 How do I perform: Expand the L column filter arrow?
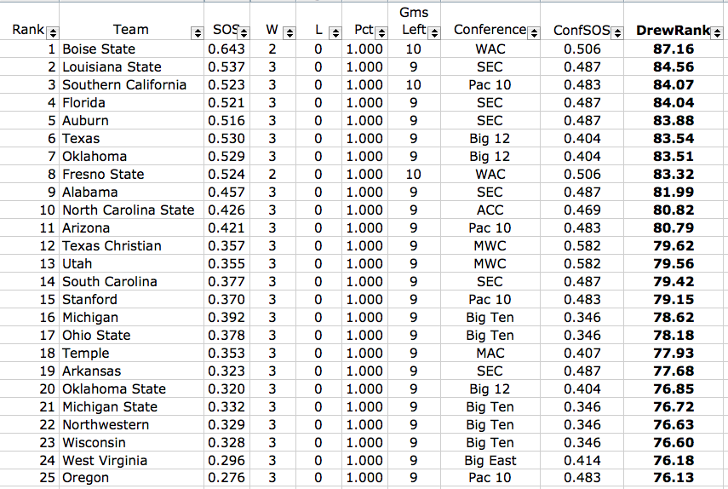click(335, 33)
